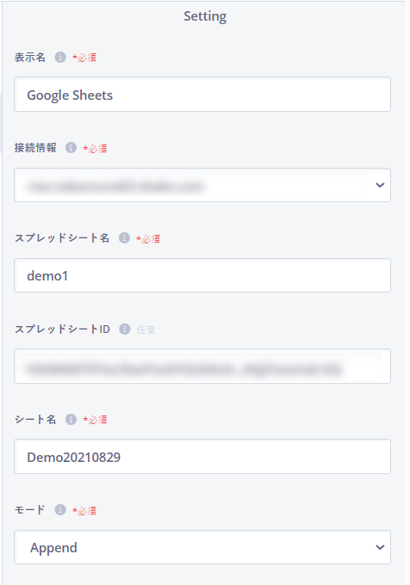The height and width of the screenshot is (585, 410).
Task: Open the info tooltip icon for シート名
Action: tap(71, 419)
